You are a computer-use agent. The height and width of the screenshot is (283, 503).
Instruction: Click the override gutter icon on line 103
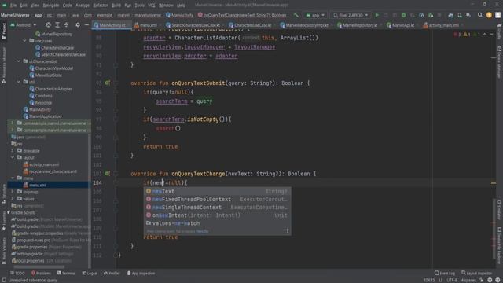[107, 174]
